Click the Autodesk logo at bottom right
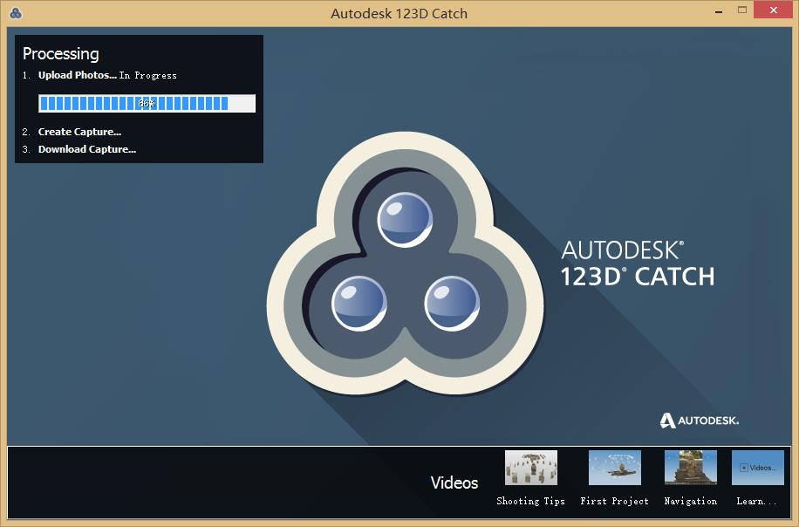Viewport: 799px width, 527px height. [x=700, y=421]
